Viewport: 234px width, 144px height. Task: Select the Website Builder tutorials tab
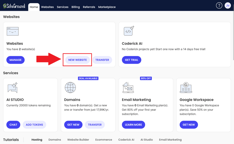pos(78,140)
